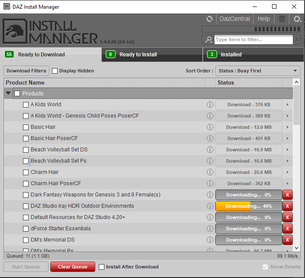Image resolution: width=305 pixels, height=278 pixels.
Task: Cancel the dForce Starter Essentials download
Action: click(x=288, y=229)
